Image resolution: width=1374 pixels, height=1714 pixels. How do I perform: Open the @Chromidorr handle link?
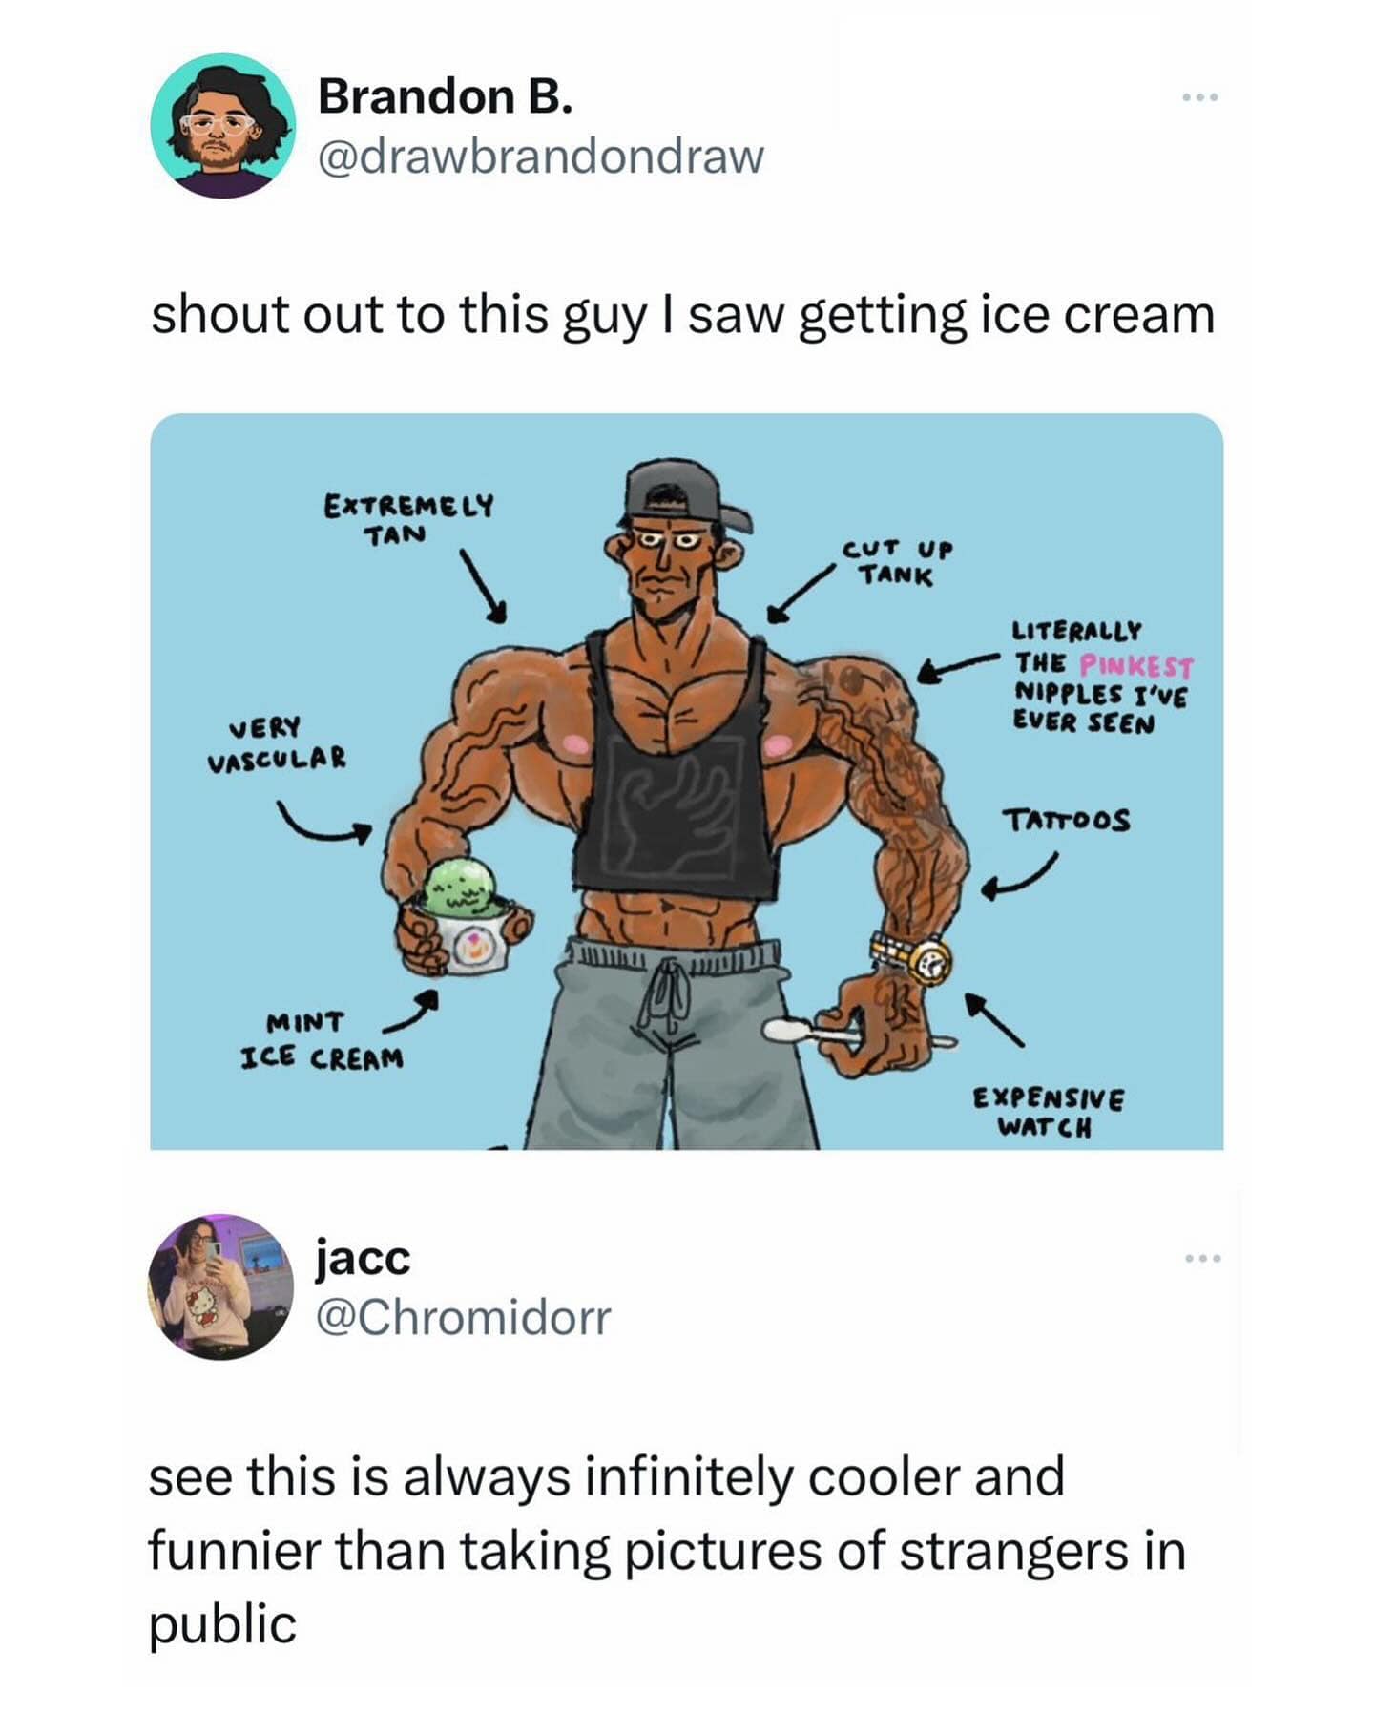point(463,1318)
